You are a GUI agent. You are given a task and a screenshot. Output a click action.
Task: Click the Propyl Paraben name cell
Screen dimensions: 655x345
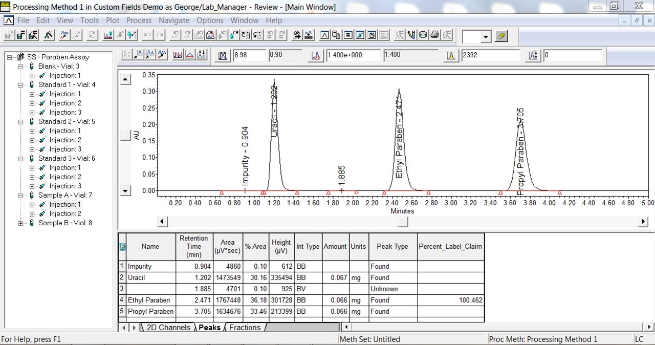(x=151, y=312)
